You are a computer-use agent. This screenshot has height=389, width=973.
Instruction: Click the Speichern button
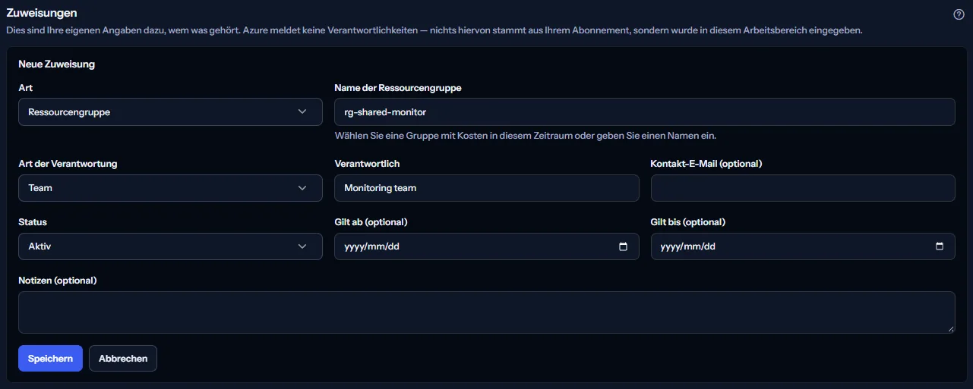[50, 359]
